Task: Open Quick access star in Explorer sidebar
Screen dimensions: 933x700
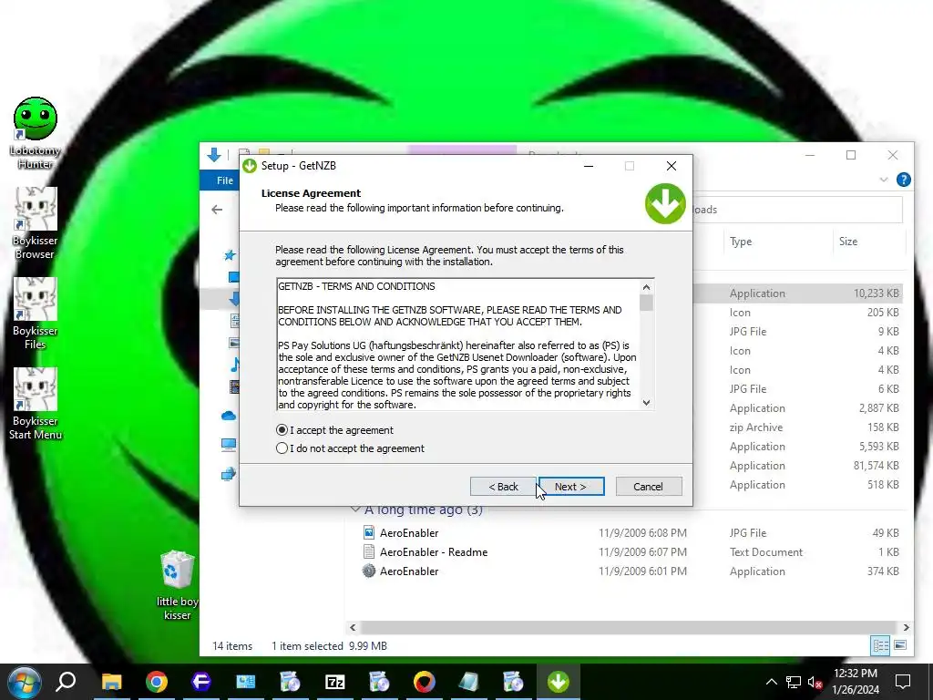Action: click(x=230, y=255)
